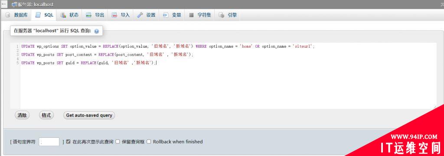Click the server icon beside localhost
Viewport: 444px width, 156px height.
coord(14,5)
